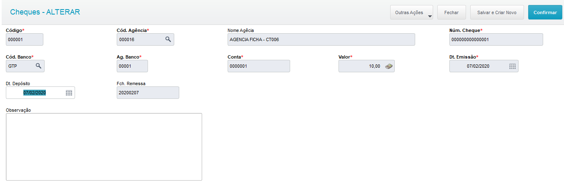Select the Conta input field
Viewport: 564px width, 189px height.
258,66
